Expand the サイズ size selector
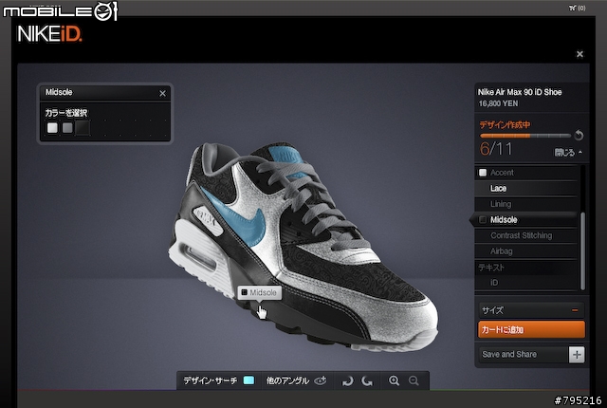 (x=531, y=310)
